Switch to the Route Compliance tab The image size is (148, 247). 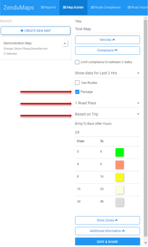[x=106, y=7]
